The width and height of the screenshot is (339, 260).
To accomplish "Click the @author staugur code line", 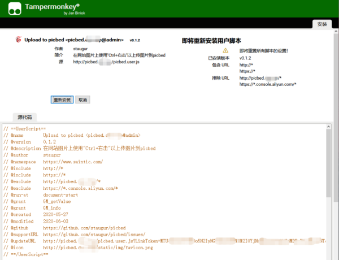I will coord(32,155).
